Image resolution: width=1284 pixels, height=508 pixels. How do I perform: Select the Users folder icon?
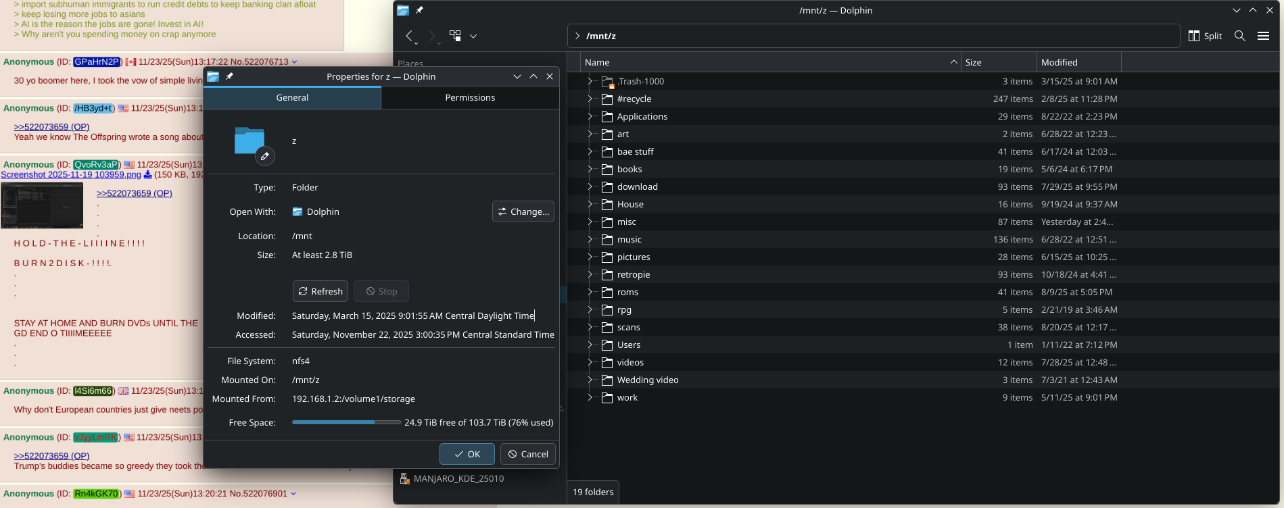[x=607, y=345]
